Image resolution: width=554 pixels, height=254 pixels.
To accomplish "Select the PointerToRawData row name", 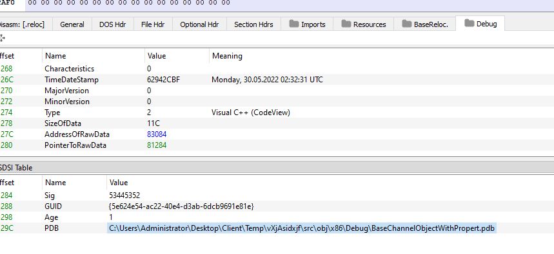I will pyautogui.click(x=75, y=145).
